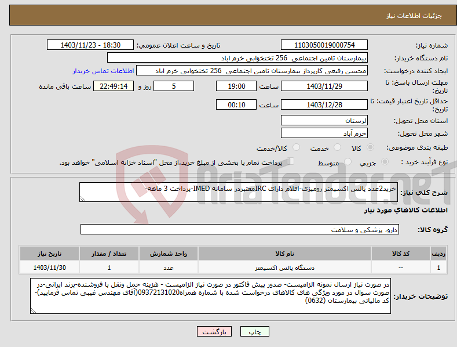Click the need date cell 1403/11/30

click(49, 268)
